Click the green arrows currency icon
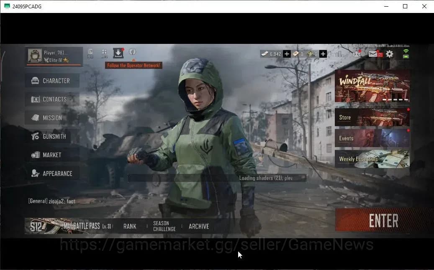 point(310,54)
